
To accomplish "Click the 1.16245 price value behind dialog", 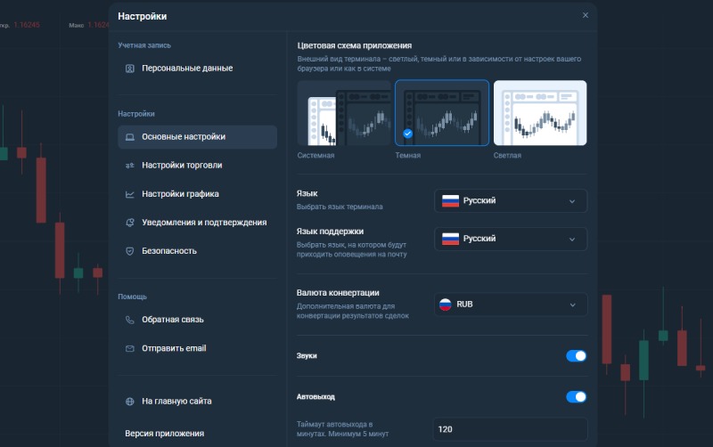I will pos(27,25).
